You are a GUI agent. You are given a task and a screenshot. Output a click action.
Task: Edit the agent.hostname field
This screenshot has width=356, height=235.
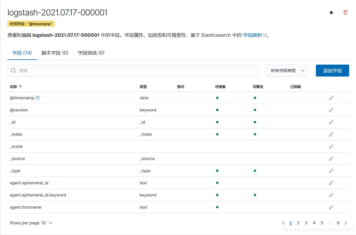point(331,207)
